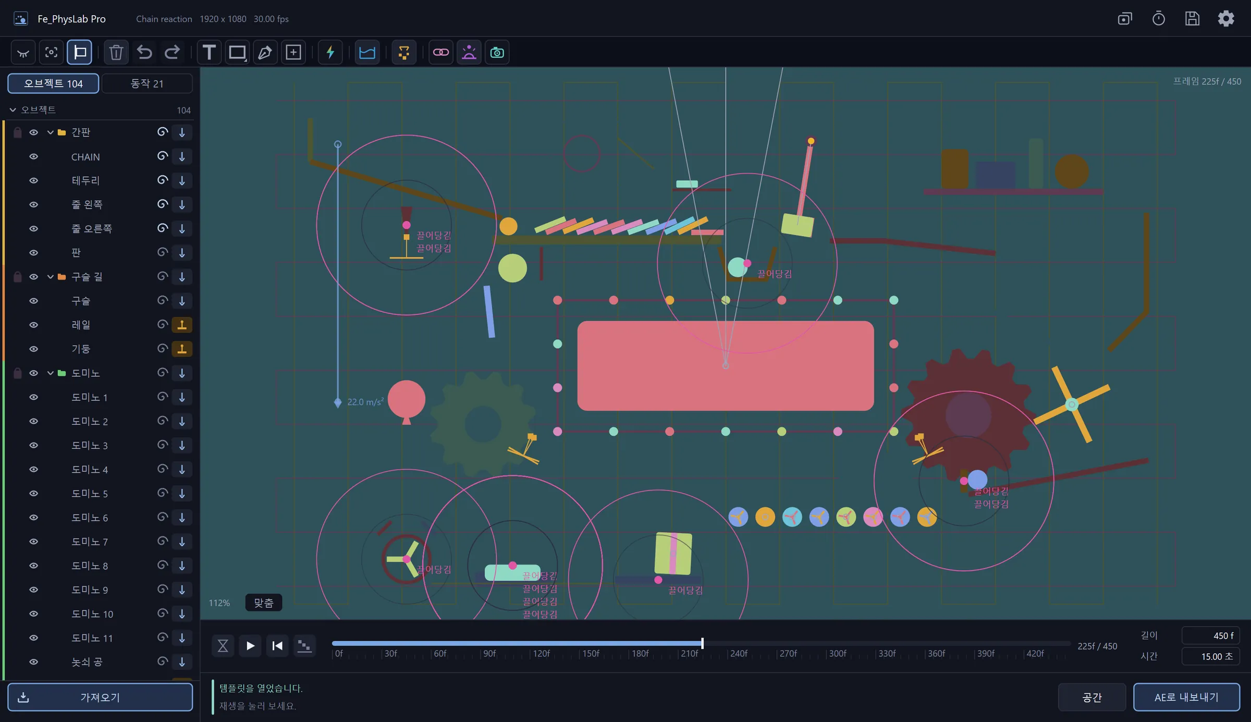Screen dimensions: 1251x722
Task: Redo the last action
Action: (173, 52)
